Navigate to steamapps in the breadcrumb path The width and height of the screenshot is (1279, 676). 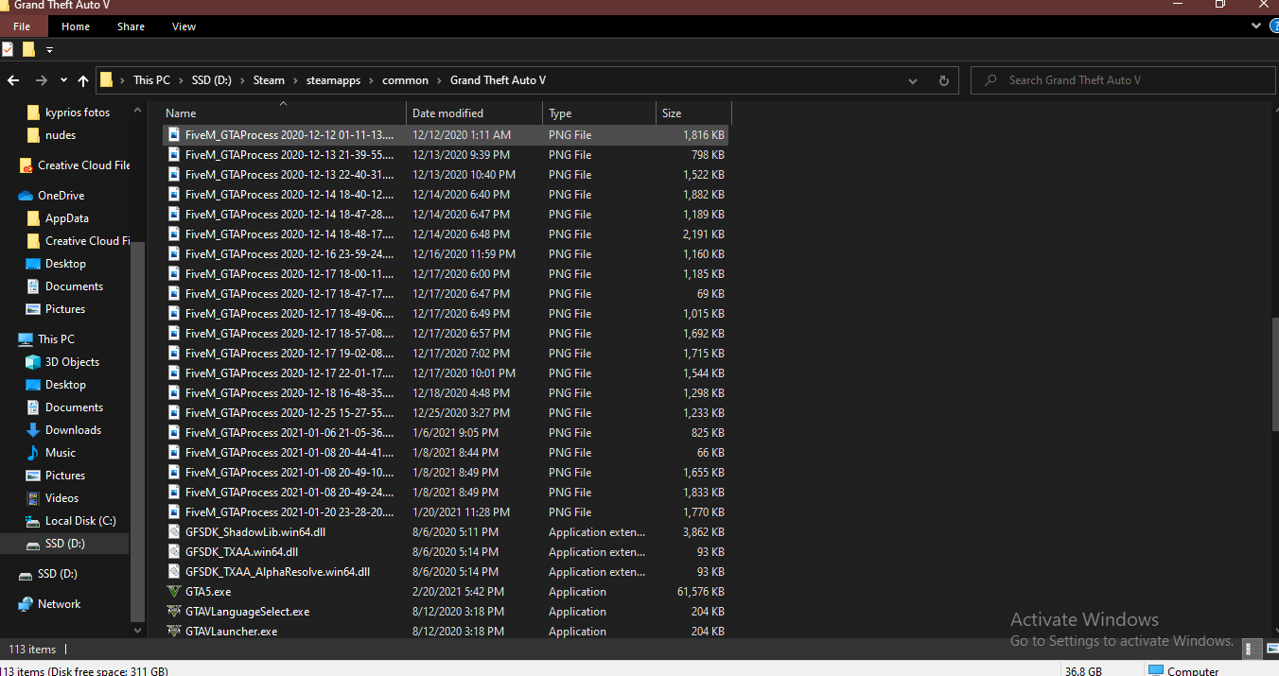click(333, 80)
